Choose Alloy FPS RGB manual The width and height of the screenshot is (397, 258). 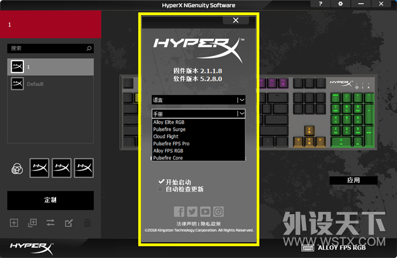[198, 151]
